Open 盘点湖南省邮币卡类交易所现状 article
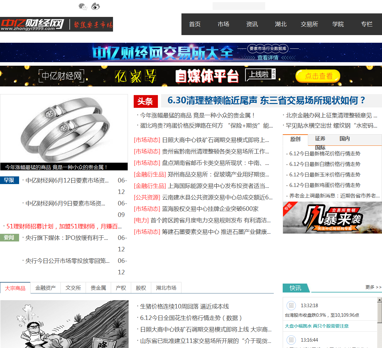This screenshot has height=348, width=382. click(216, 163)
